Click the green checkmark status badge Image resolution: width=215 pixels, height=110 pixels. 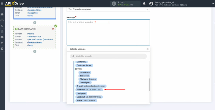coord(56,26)
